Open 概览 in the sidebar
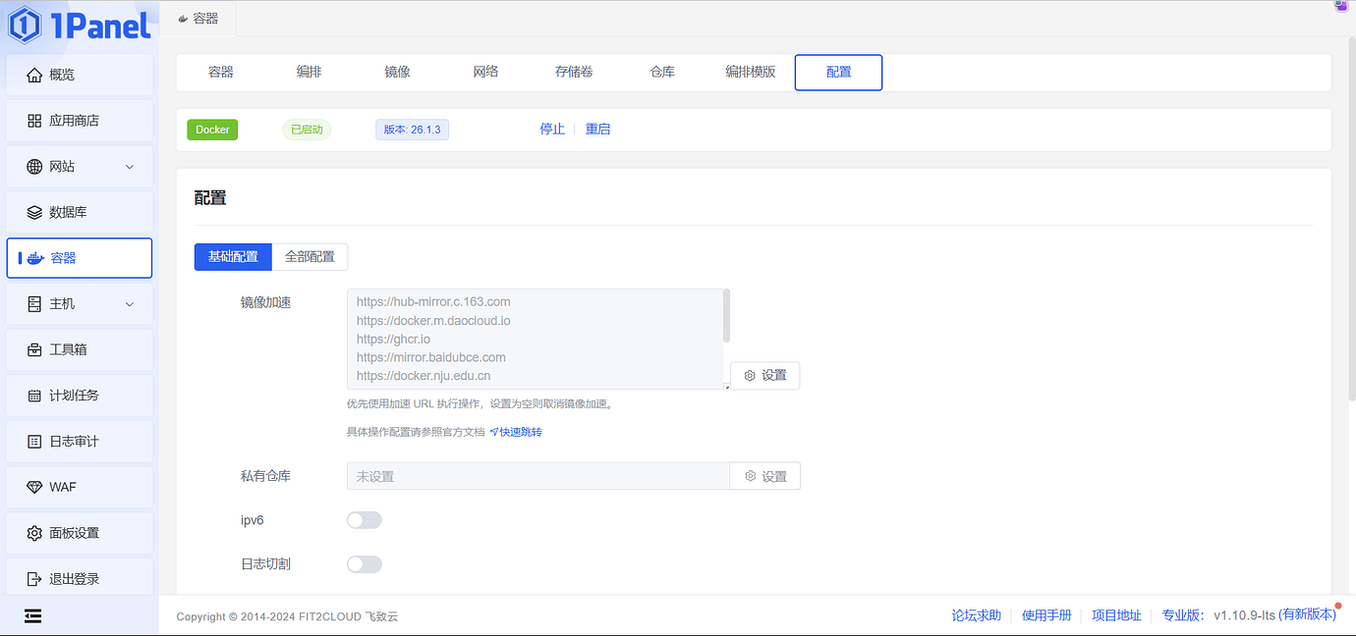Image resolution: width=1356 pixels, height=636 pixels. tap(80, 75)
